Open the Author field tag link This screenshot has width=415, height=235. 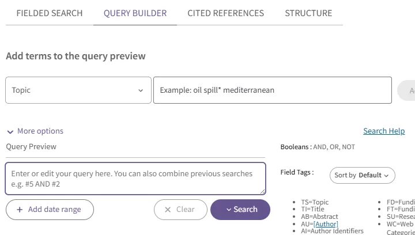click(x=326, y=224)
